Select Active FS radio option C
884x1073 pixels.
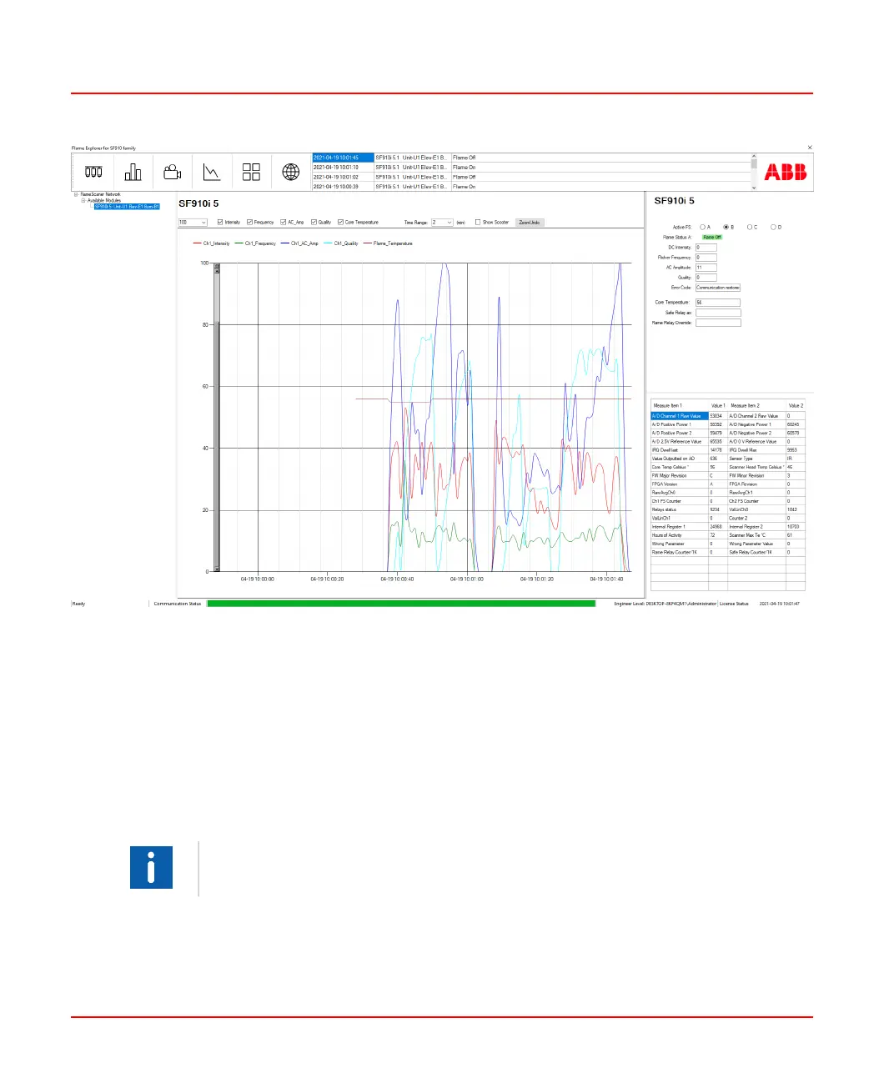click(750, 227)
